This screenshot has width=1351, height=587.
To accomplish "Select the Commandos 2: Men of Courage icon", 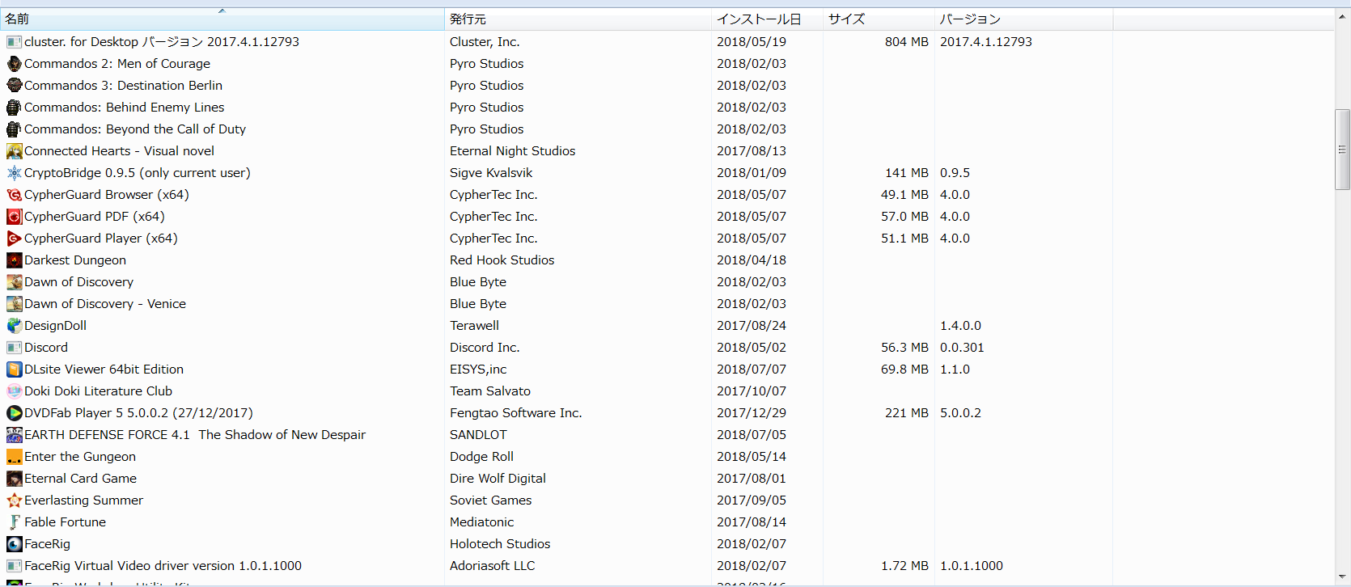I will pos(14,64).
